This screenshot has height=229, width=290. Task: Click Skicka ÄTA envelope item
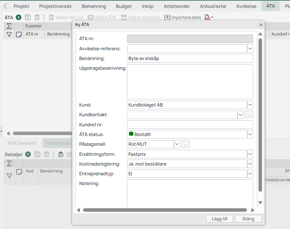click(x=102, y=17)
